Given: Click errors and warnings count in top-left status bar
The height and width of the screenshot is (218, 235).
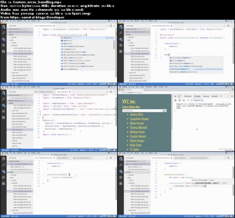Looking at the screenshot, I should pos(15,84).
